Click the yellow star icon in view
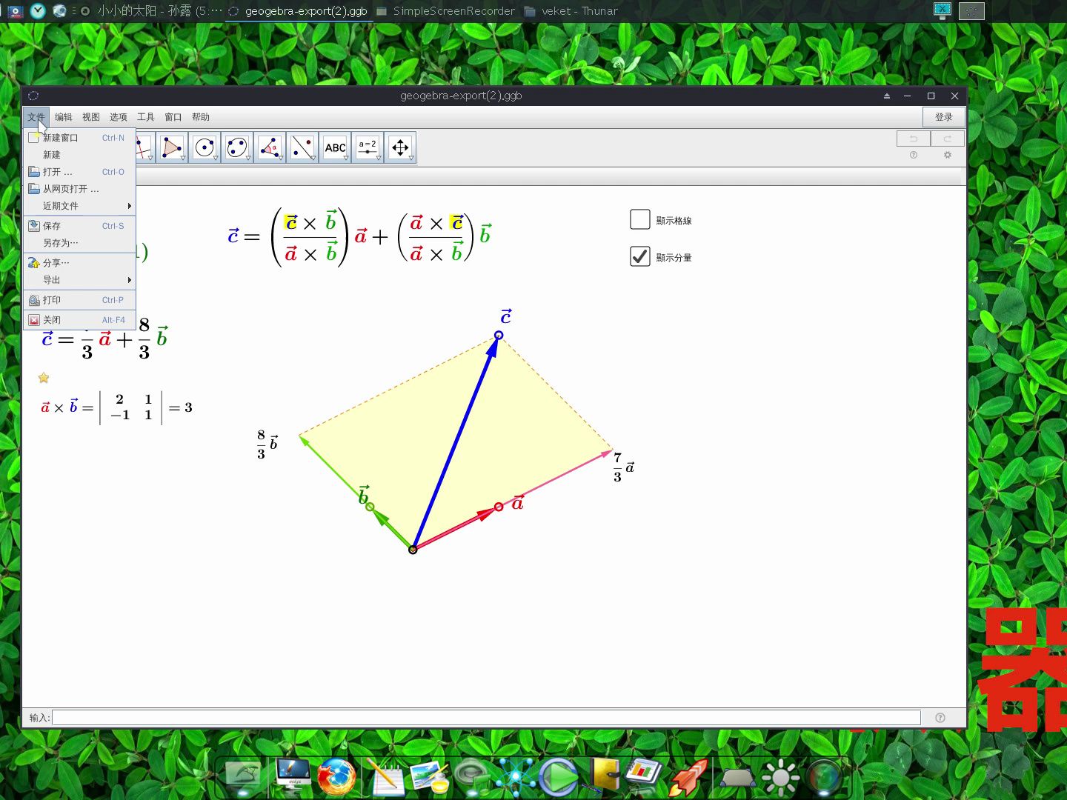Image resolution: width=1067 pixels, height=800 pixels. (44, 378)
